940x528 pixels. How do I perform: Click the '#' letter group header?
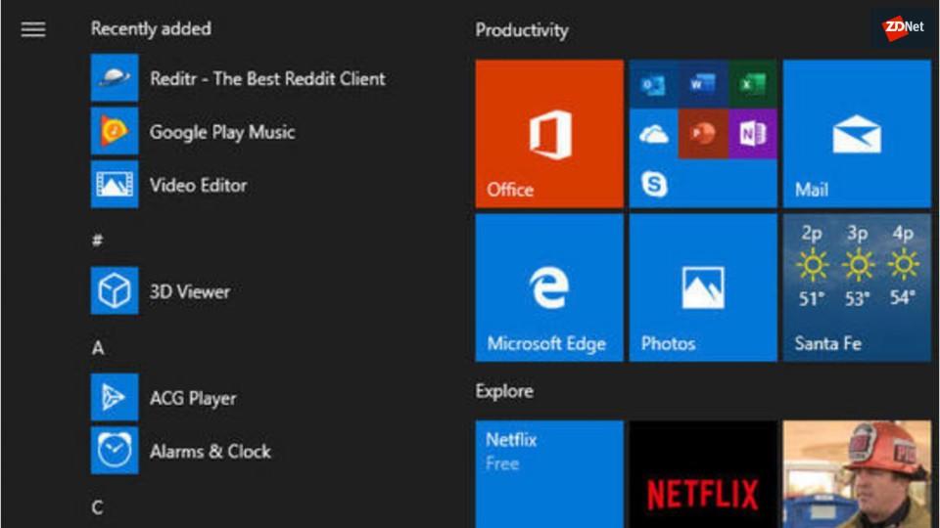(98, 241)
